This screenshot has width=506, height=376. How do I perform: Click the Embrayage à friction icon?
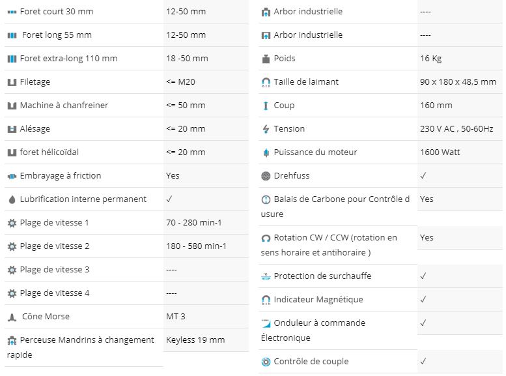tap(12, 177)
